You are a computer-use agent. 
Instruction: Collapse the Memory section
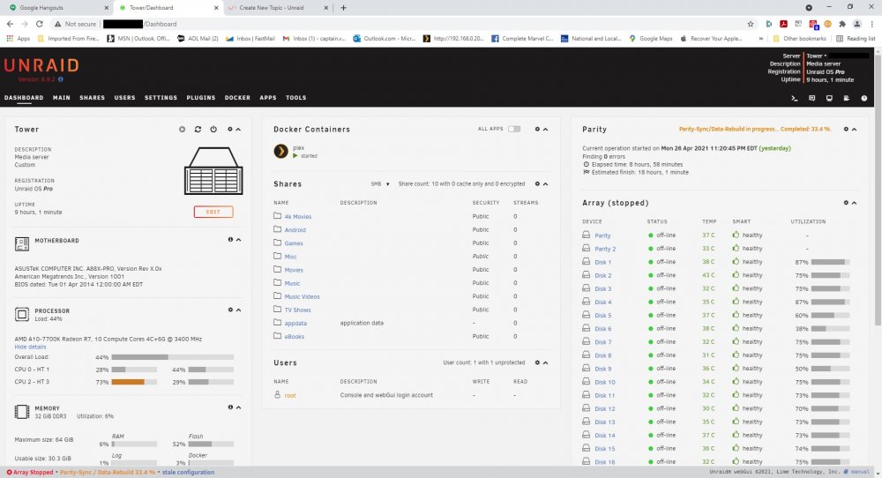pyautogui.click(x=238, y=407)
